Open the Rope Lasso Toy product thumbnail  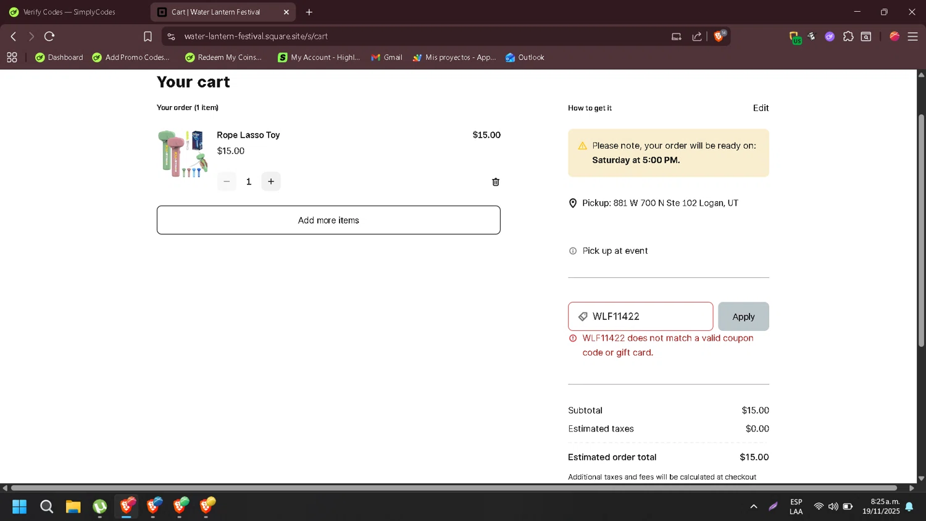(182, 154)
